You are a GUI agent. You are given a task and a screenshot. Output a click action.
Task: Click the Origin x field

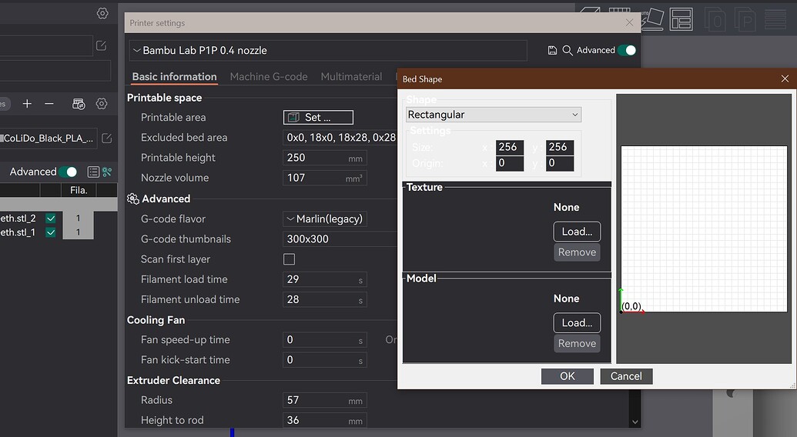510,163
